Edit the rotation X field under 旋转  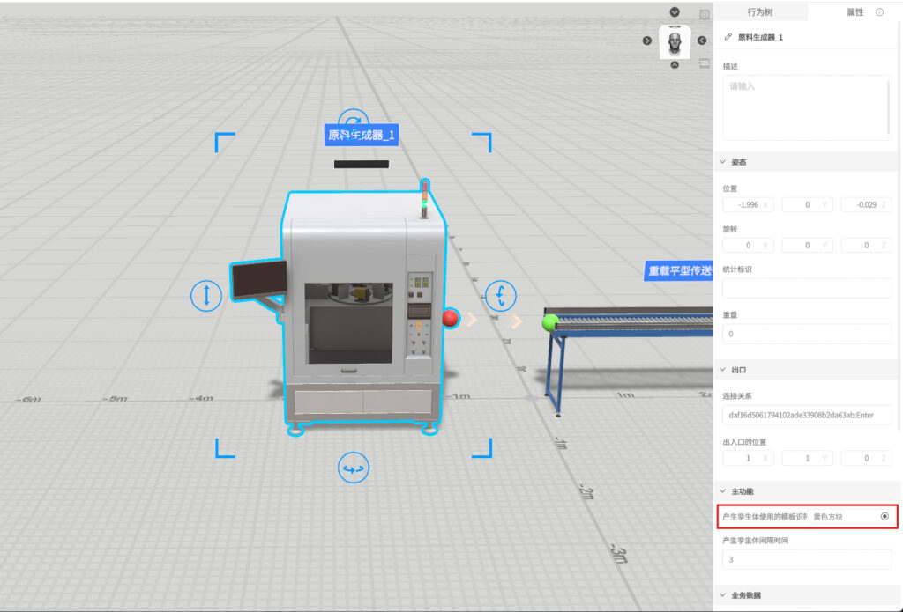click(748, 245)
